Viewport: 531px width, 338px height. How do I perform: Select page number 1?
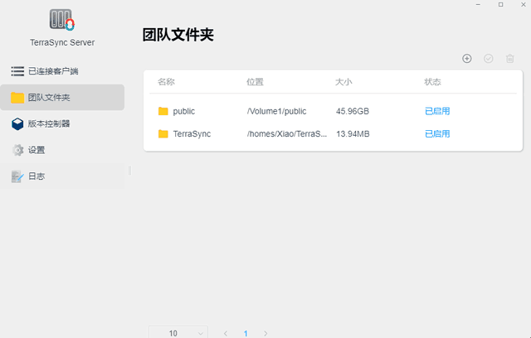pos(246,334)
